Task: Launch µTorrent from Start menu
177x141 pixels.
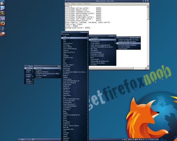Action: pyautogui.click(x=47, y=77)
